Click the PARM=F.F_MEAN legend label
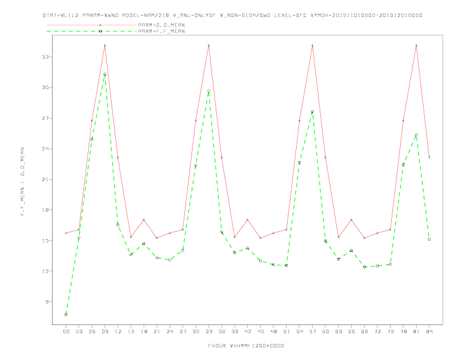Screen dimensions: 468x361 click(x=161, y=31)
